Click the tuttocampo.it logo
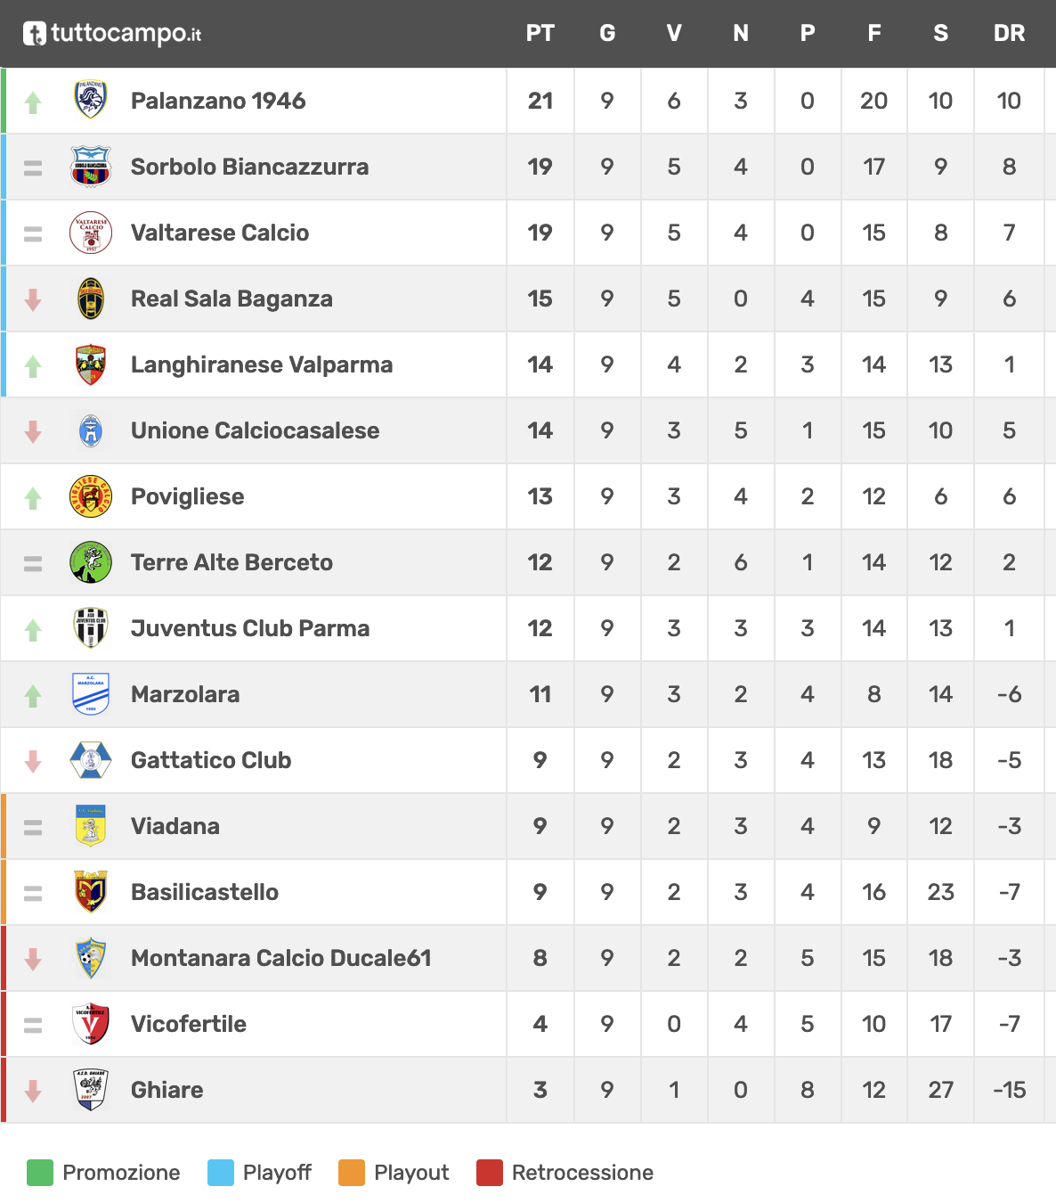1056x1203 pixels. 112,34
